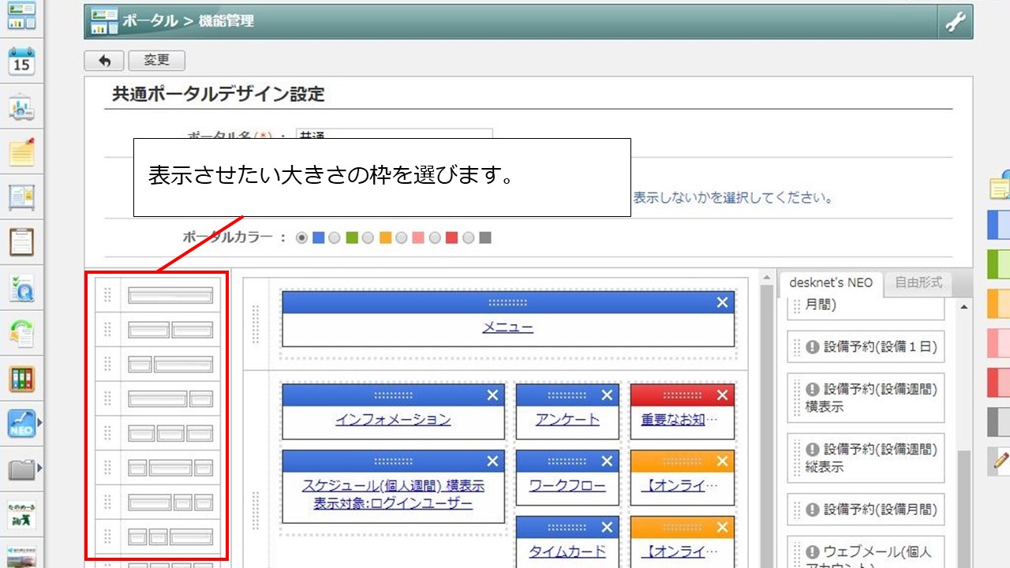Open the Schedule calendar icon showing 15
1010x568 pixels.
point(21,61)
